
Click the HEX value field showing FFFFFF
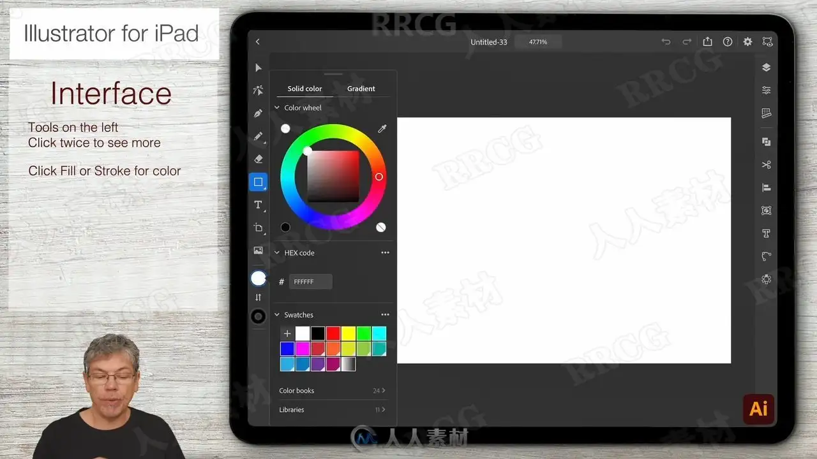tap(311, 281)
